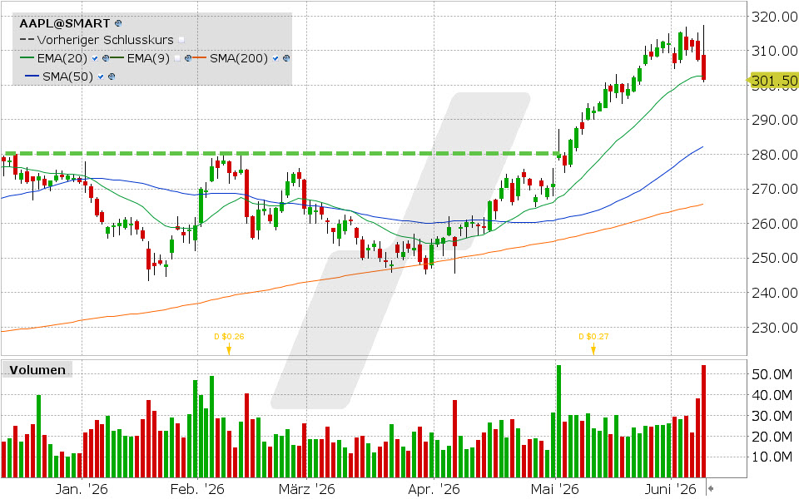Open EMA(9) indicator settings icon
799x499 pixels.
(x=188, y=58)
